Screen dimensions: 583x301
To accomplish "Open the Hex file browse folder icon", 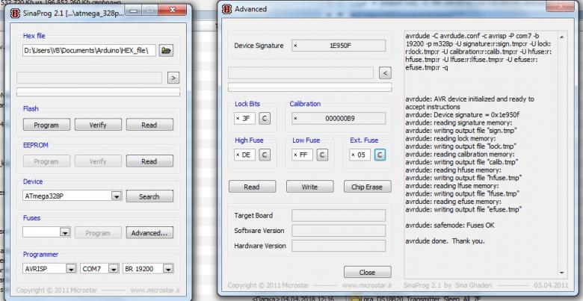I will pos(166,51).
